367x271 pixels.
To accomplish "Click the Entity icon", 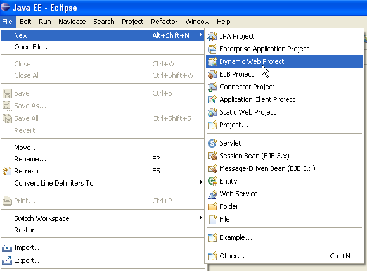I will pos(212,181).
